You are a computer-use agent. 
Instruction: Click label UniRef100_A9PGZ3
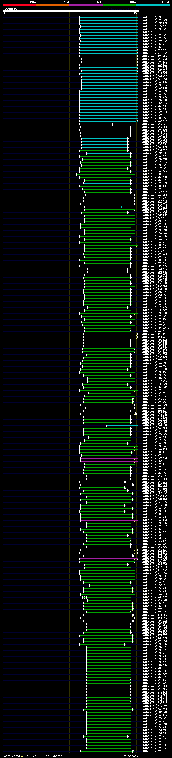point(154,621)
